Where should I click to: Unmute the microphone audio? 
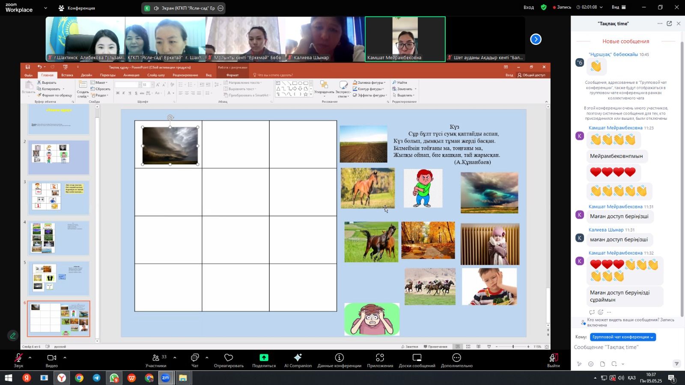point(18,358)
